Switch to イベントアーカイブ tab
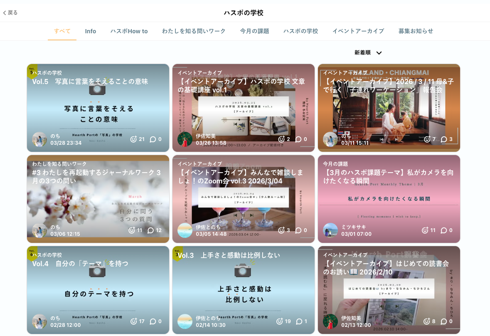Image resolution: width=490 pixels, height=336 pixels. [x=358, y=31]
